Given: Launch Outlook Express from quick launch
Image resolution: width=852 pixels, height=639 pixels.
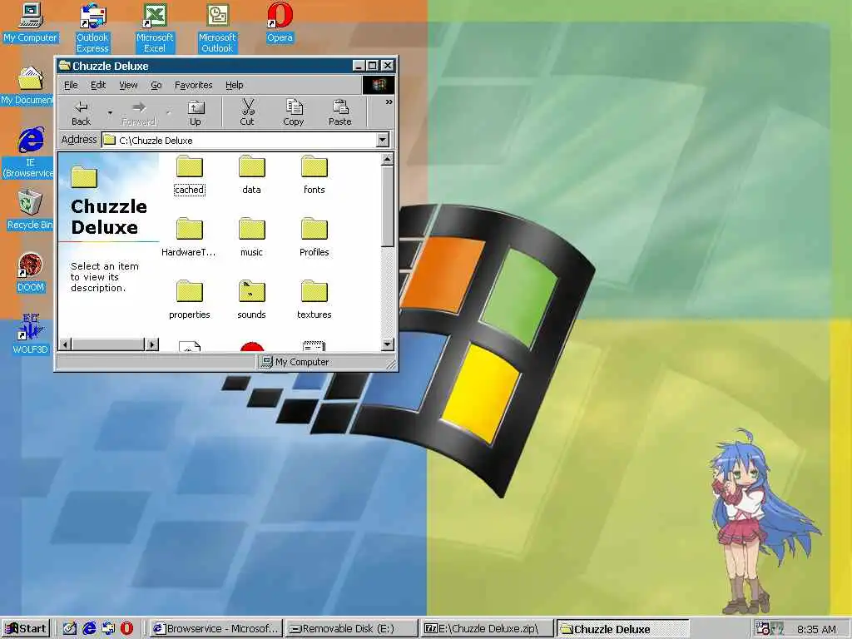Looking at the screenshot, I should pyautogui.click(x=108, y=629).
